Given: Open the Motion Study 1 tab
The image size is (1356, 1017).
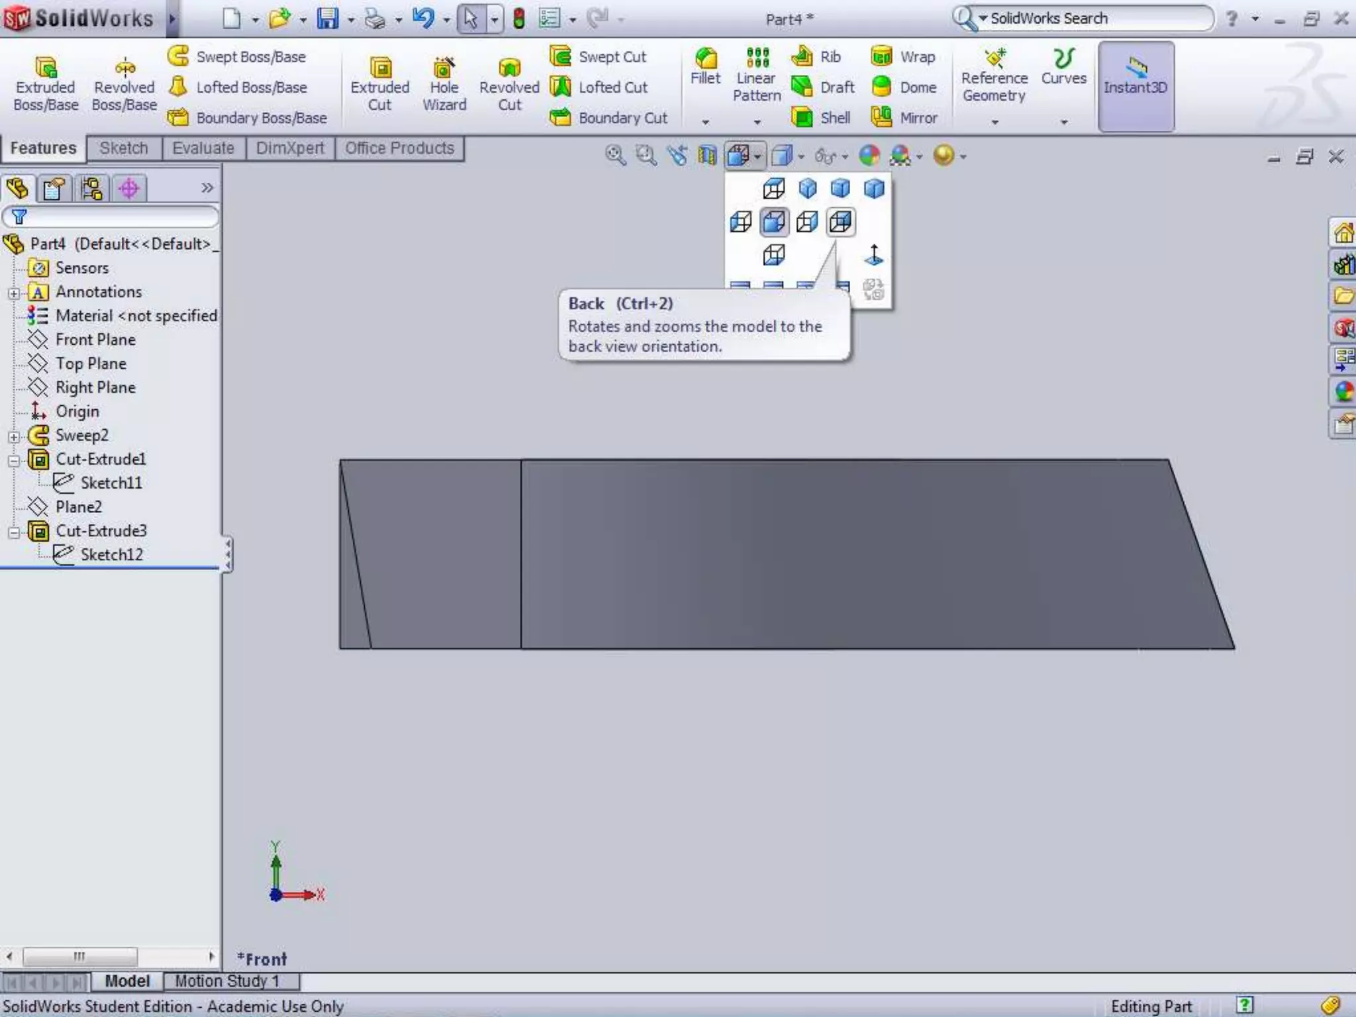Looking at the screenshot, I should pyautogui.click(x=226, y=981).
